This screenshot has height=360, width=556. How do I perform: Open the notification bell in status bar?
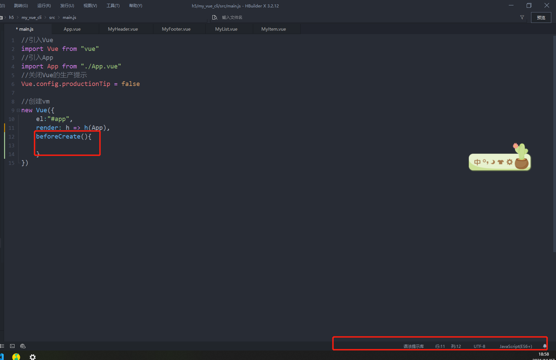(x=545, y=346)
